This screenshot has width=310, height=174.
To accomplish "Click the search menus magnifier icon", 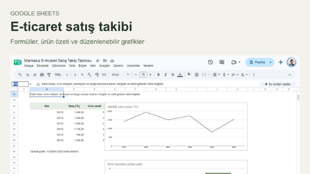I will point(20,75).
